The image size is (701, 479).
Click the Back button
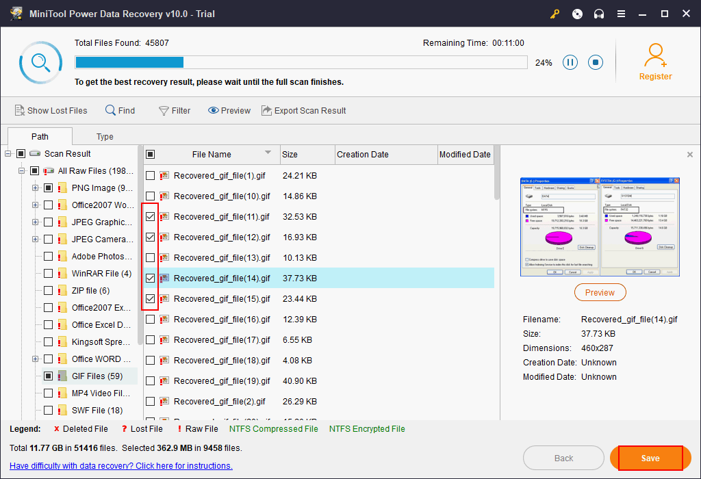563,458
